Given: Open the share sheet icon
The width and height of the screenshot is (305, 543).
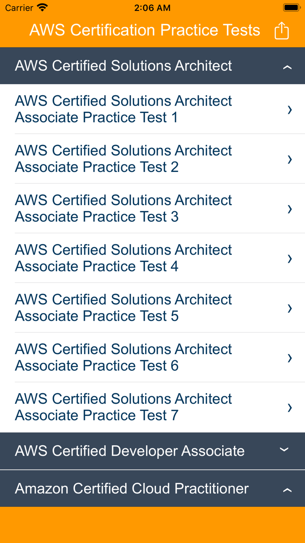Looking at the screenshot, I should pyautogui.click(x=281, y=30).
